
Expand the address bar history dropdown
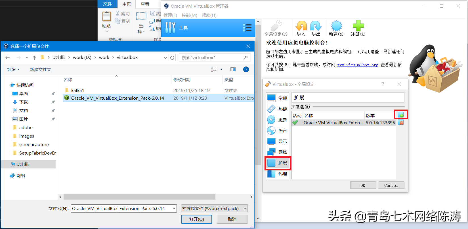(x=165, y=57)
